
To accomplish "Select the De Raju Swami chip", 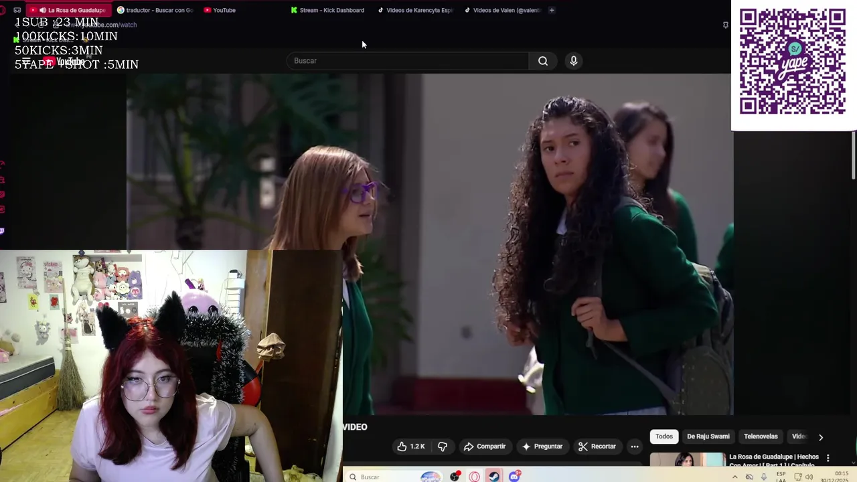I will coord(708,436).
